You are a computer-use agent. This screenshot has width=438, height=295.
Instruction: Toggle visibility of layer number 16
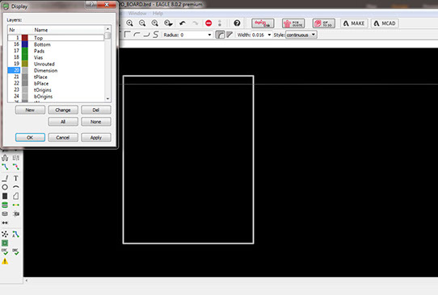pyautogui.click(x=16, y=44)
